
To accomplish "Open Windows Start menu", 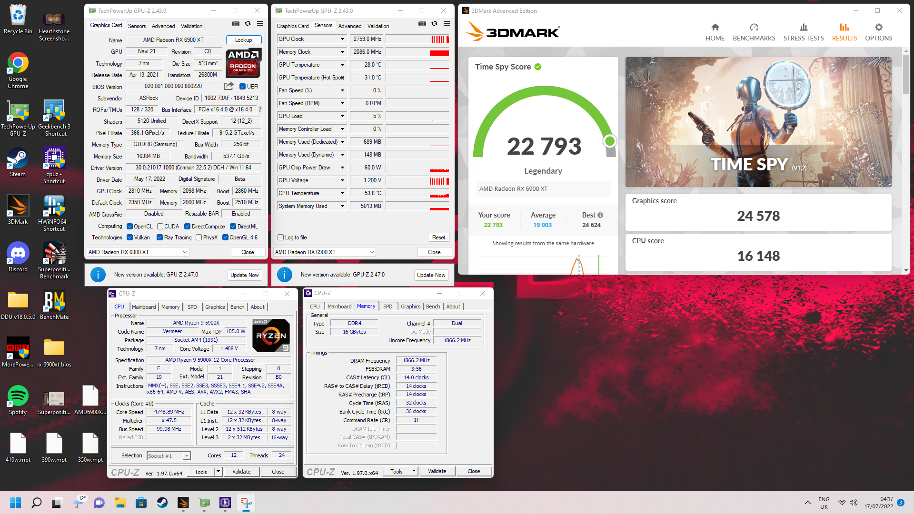I will pos(15,503).
